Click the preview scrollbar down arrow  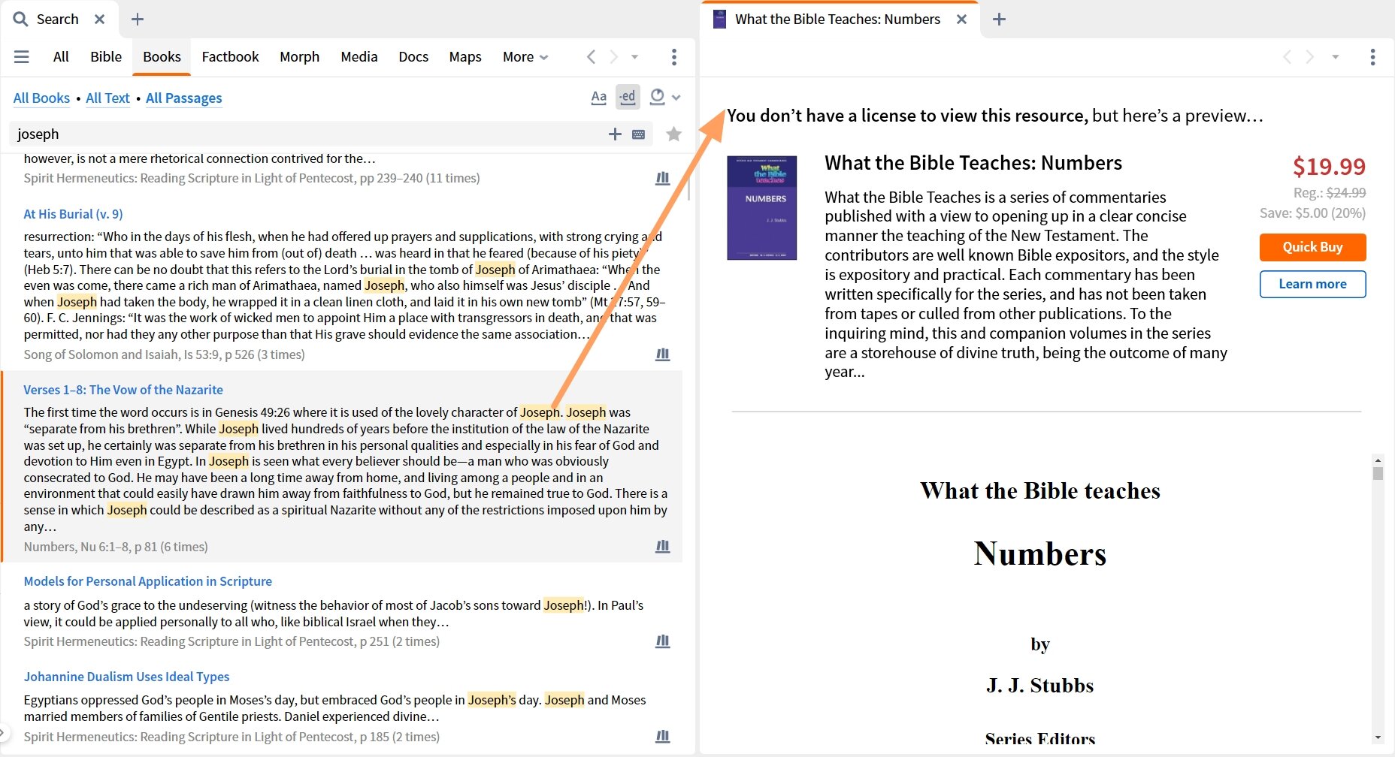[x=1378, y=738]
